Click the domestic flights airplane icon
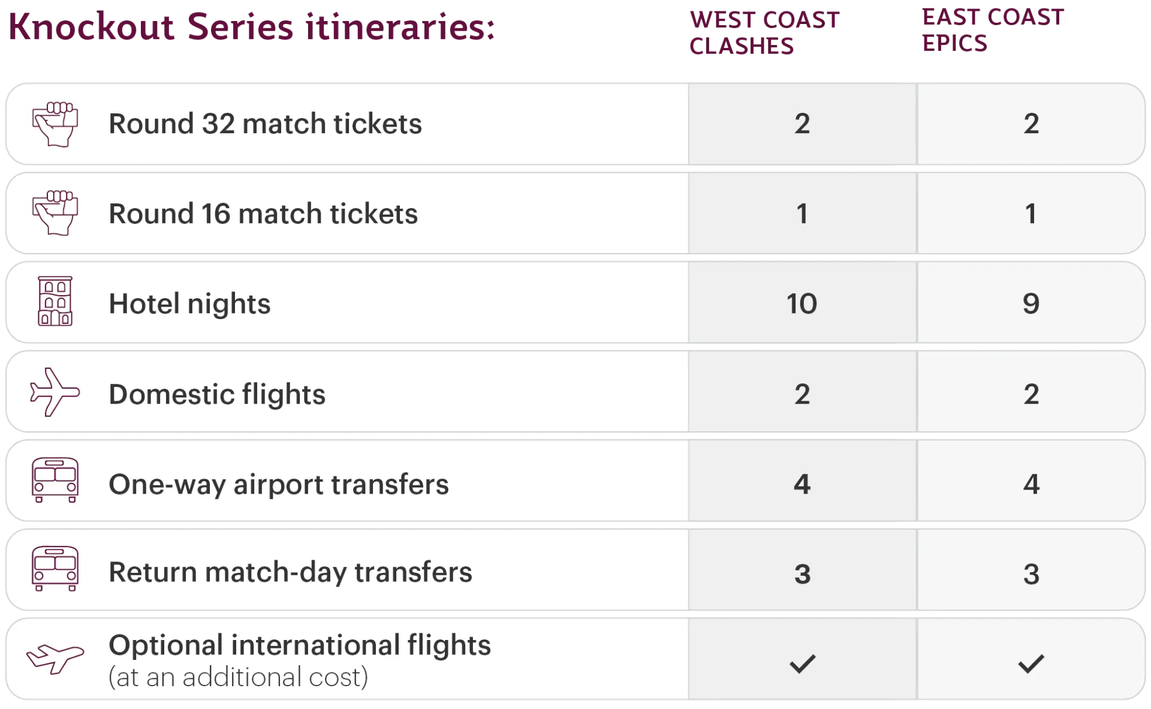Image resolution: width=1151 pixels, height=709 pixels. click(55, 393)
